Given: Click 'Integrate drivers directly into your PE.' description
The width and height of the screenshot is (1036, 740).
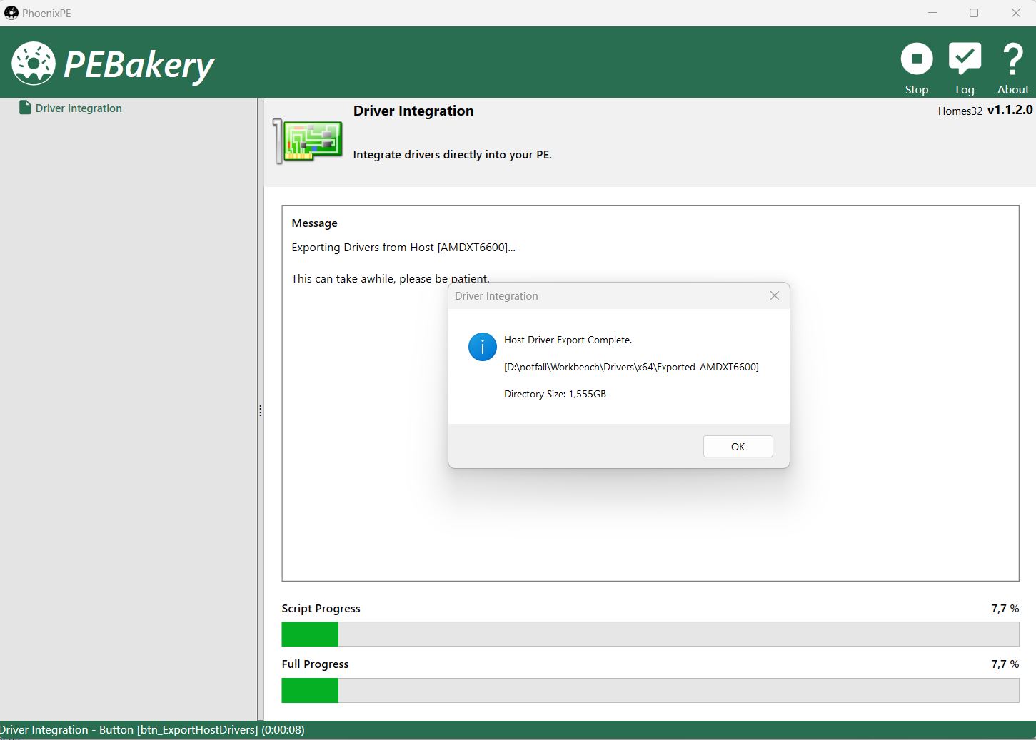Looking at the screenshot, I should [x=452, y=155].
